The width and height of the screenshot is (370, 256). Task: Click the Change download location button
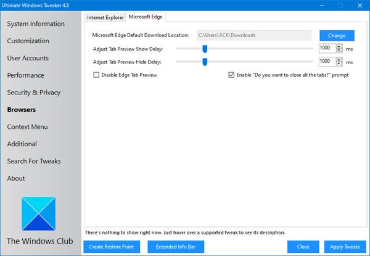coord(337,36)
